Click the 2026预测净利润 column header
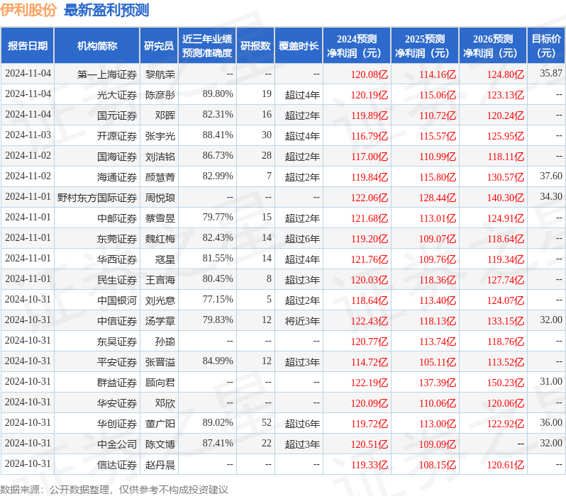 pyautogui.click(x=493, y=46)
